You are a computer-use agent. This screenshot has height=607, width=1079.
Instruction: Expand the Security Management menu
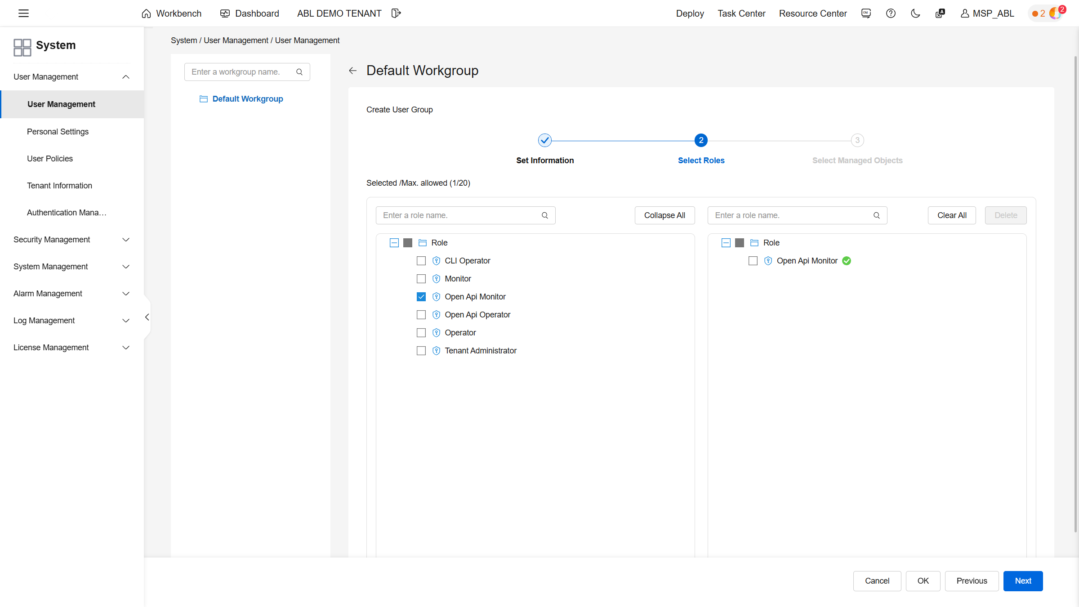(72, 240)
